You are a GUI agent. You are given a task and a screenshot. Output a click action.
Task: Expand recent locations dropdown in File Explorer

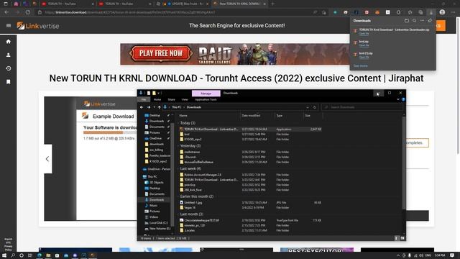click(155, 107)
